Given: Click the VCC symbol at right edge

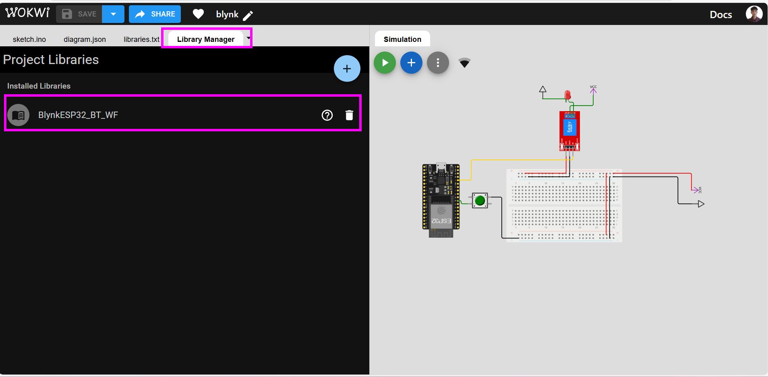Looking at the screenshot, I should coord(696,189).
